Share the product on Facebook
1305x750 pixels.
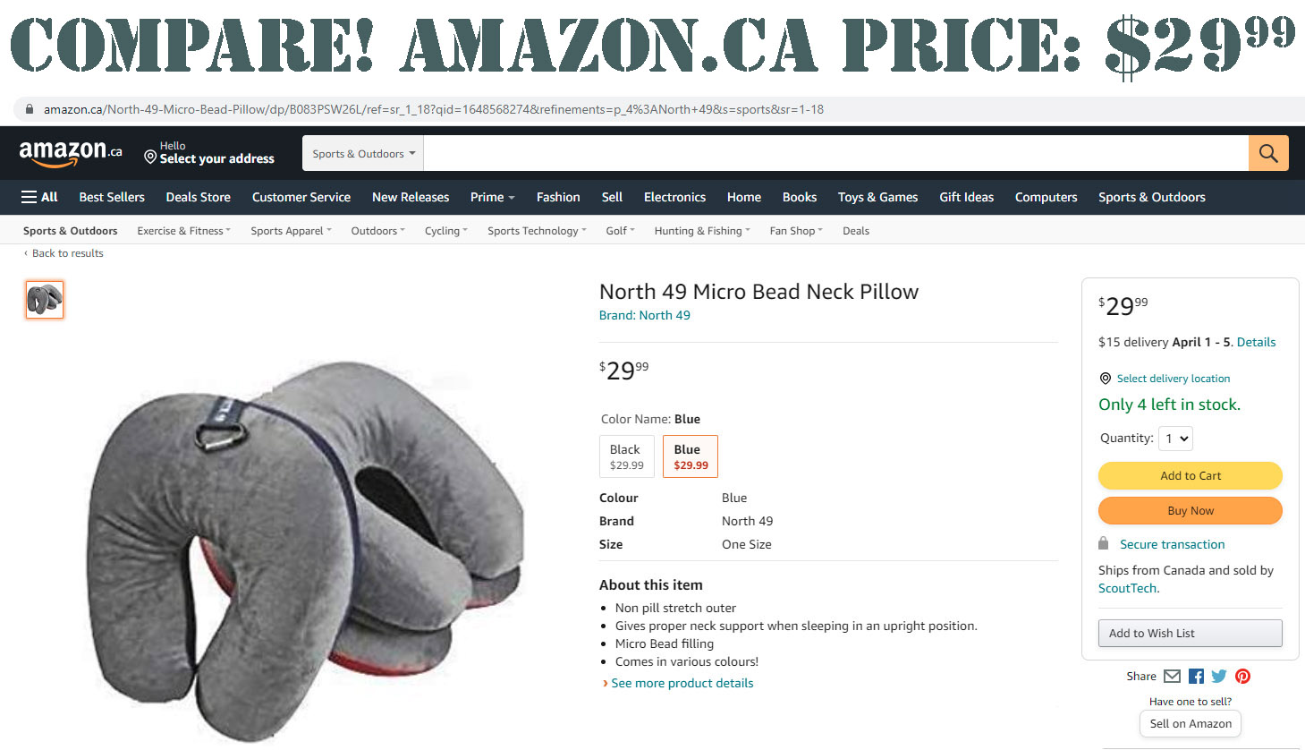[1195, 676]
